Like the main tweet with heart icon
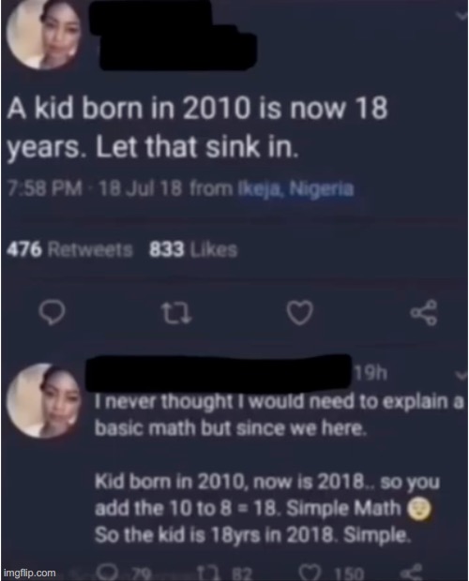 coord(300,313)
